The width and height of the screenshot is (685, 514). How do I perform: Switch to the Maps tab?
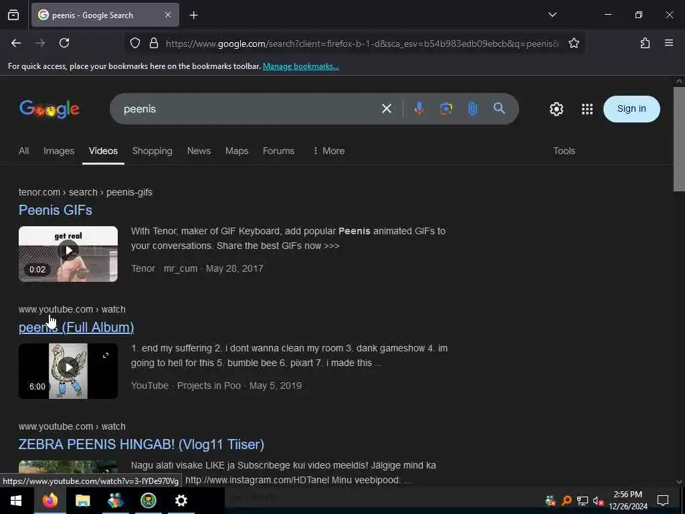click(237, 151)
